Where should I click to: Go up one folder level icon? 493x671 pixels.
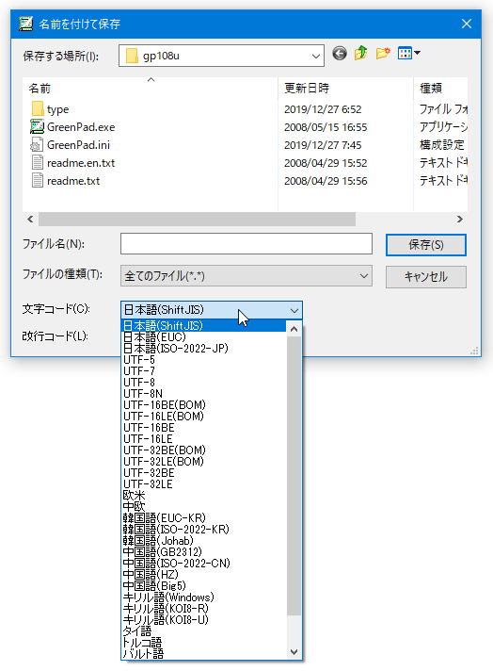361,54
